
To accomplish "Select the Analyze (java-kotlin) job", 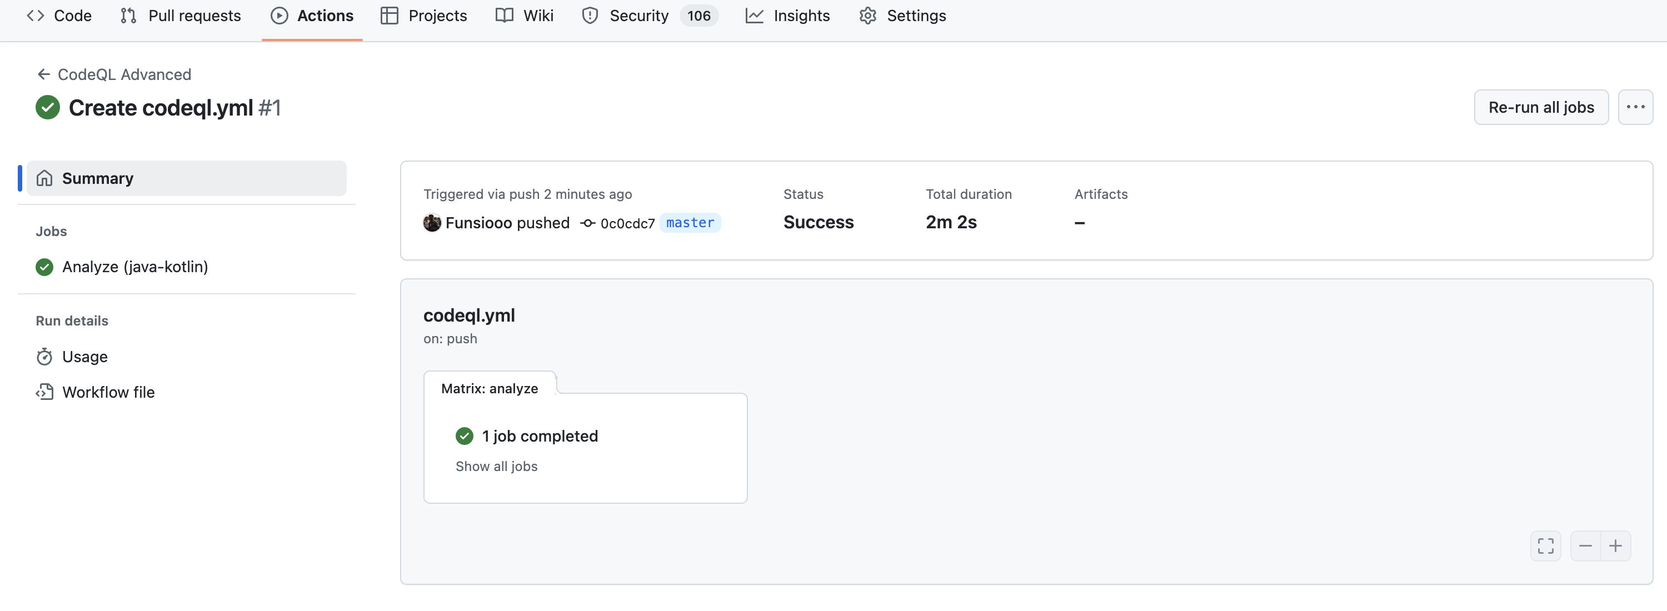I will tap(134, 267).
